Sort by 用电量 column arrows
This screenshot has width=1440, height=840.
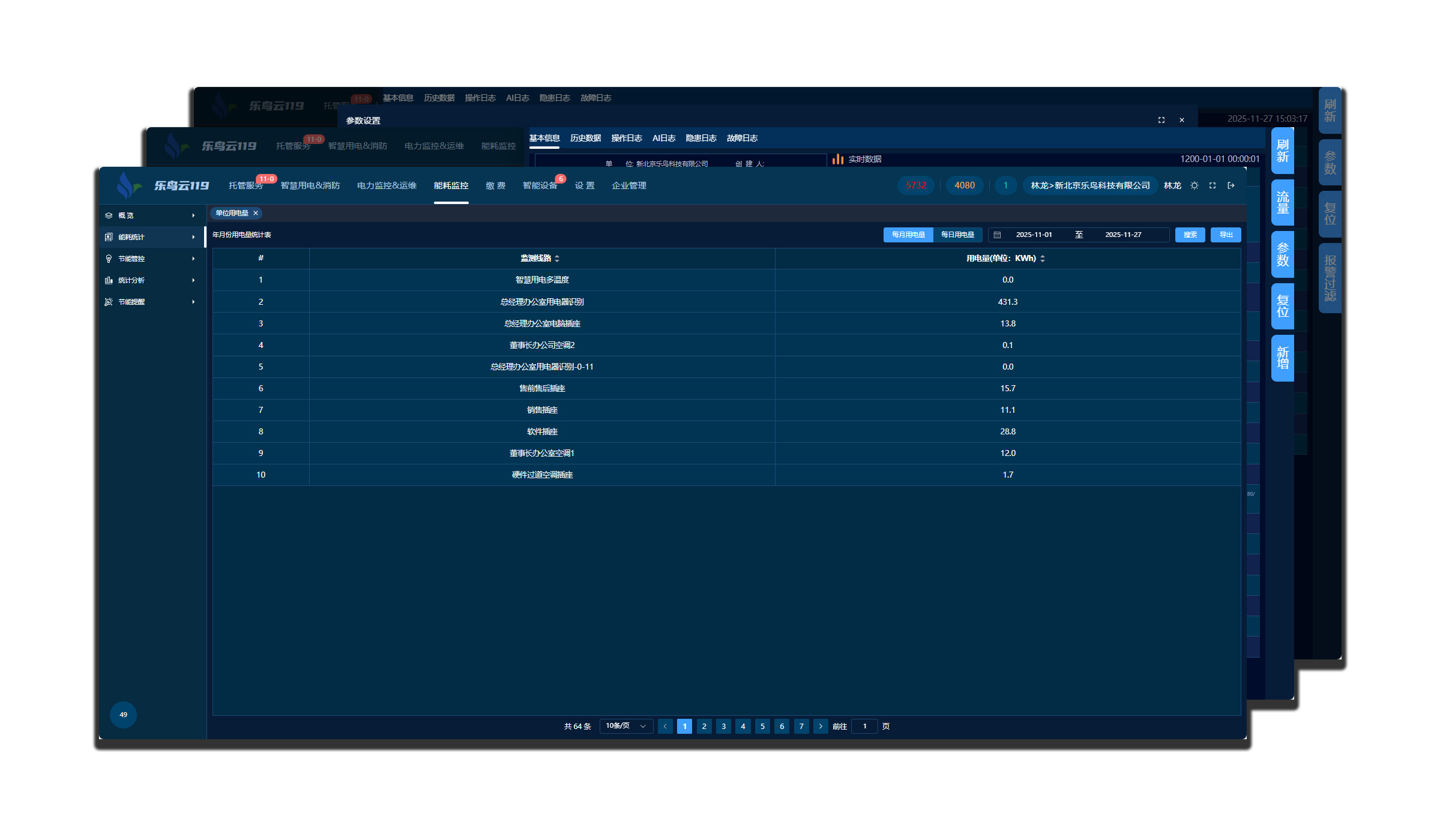click(x=1043, y=259)
